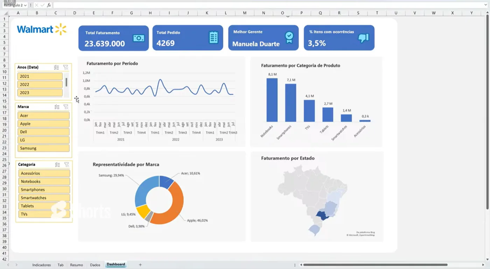Select the Representatividade por Marca chart title
Screen dimensions: 490x269
tap(126, 165)
